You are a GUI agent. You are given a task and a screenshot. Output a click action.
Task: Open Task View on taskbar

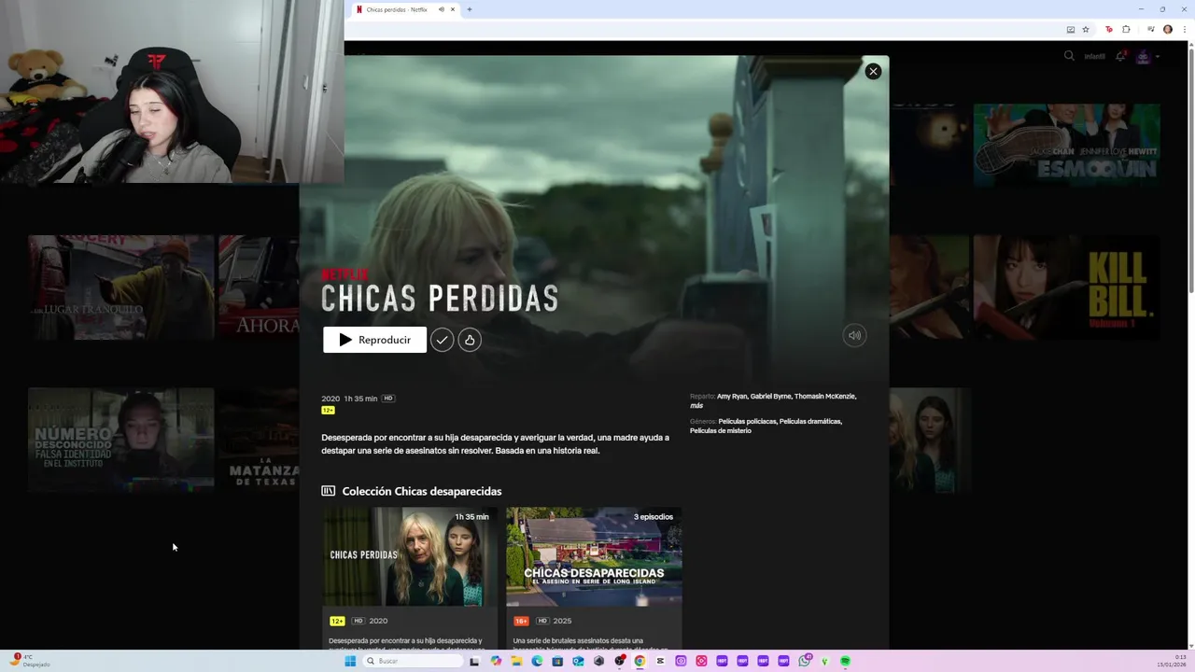click(x=474, y=661)
